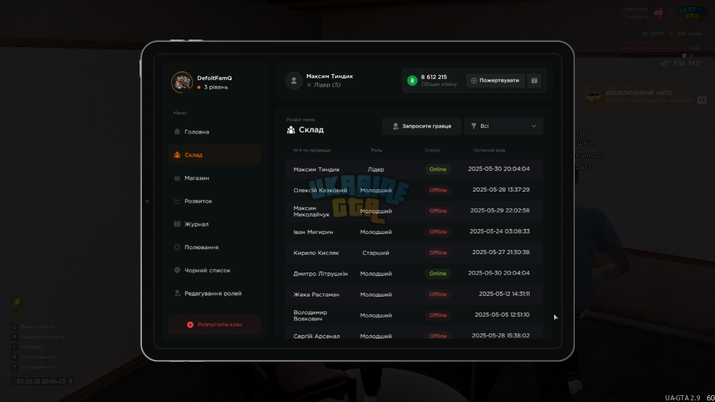Open the Журнал menu entry
This screenshot has width=715, height=402.
coord(214,224)
